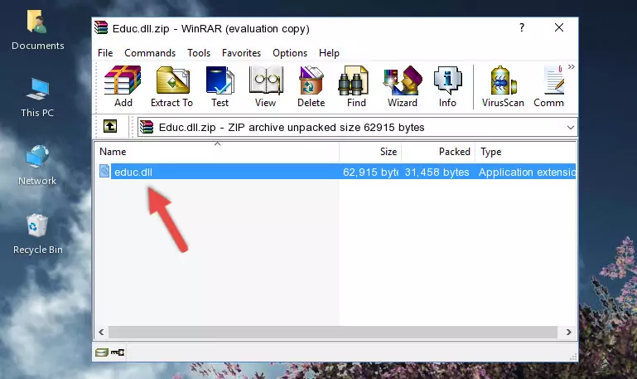637x379 pixels.
Task: Click the WinRAR title bar icon
Action: click(x=101, y=28)
